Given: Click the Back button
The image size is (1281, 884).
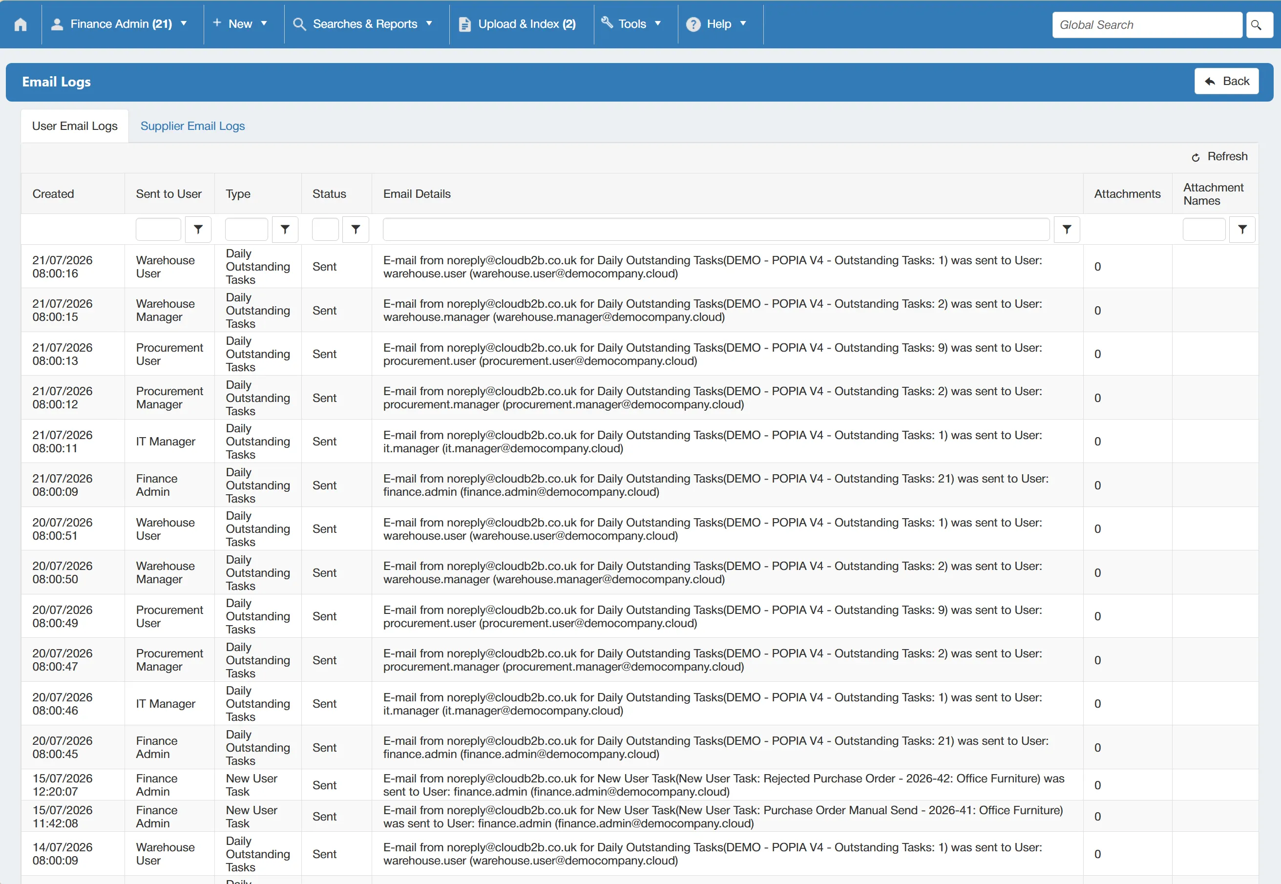Looking at the screenshot, I should click(1226, 82).
